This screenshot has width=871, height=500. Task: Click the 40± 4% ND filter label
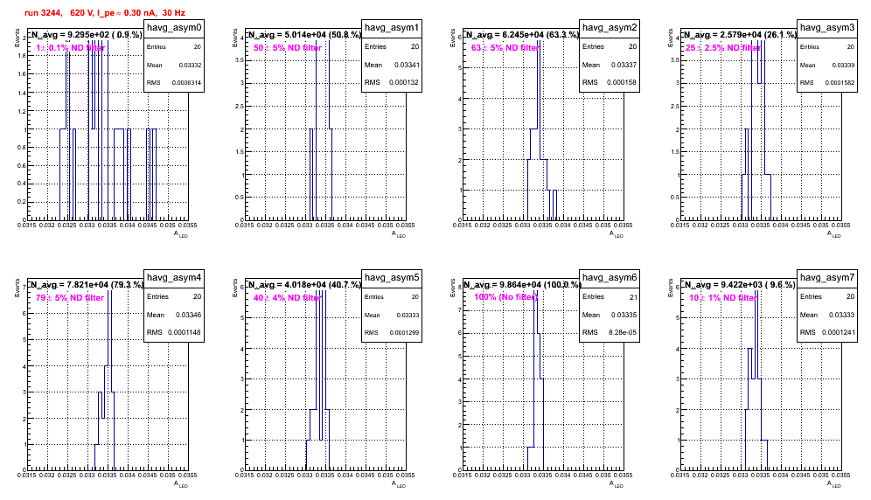click(288, 298)
